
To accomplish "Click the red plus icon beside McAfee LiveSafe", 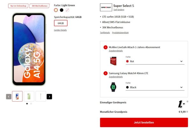I will click(x=105, y=47).
